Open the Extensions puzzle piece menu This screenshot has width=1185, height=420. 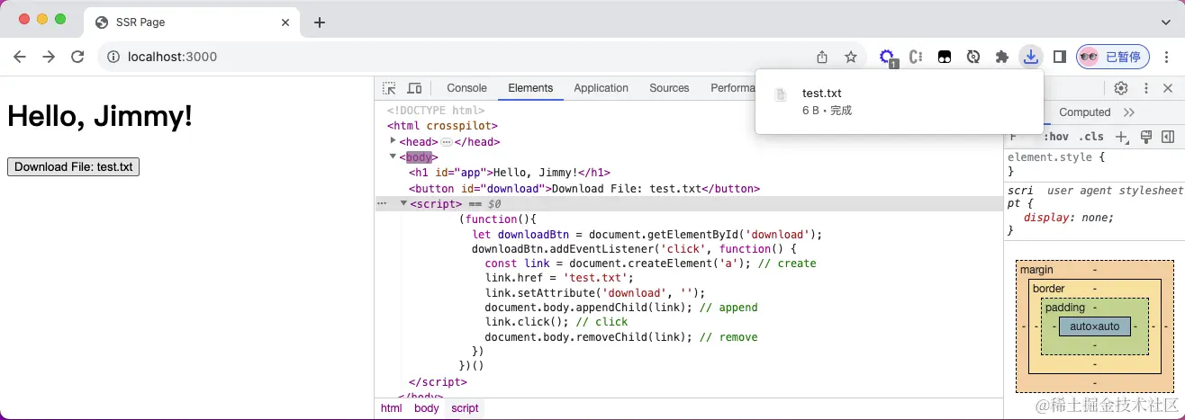click(x=1001, y=57)
